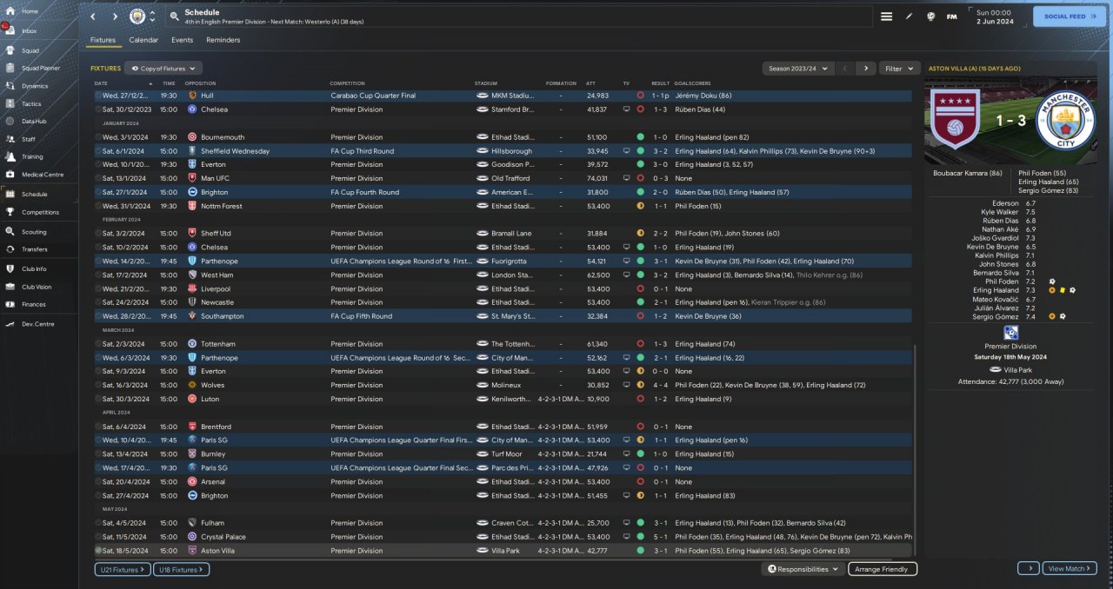Switch to the Events tab
The width and height of the screenshot is (1113, 589).
pyautogui.click(x=183, y=40)
